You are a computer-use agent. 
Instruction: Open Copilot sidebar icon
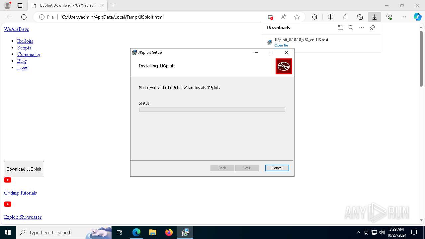(x=417, y=17)
